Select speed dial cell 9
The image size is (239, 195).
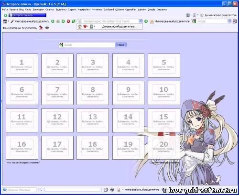point(128,93)
